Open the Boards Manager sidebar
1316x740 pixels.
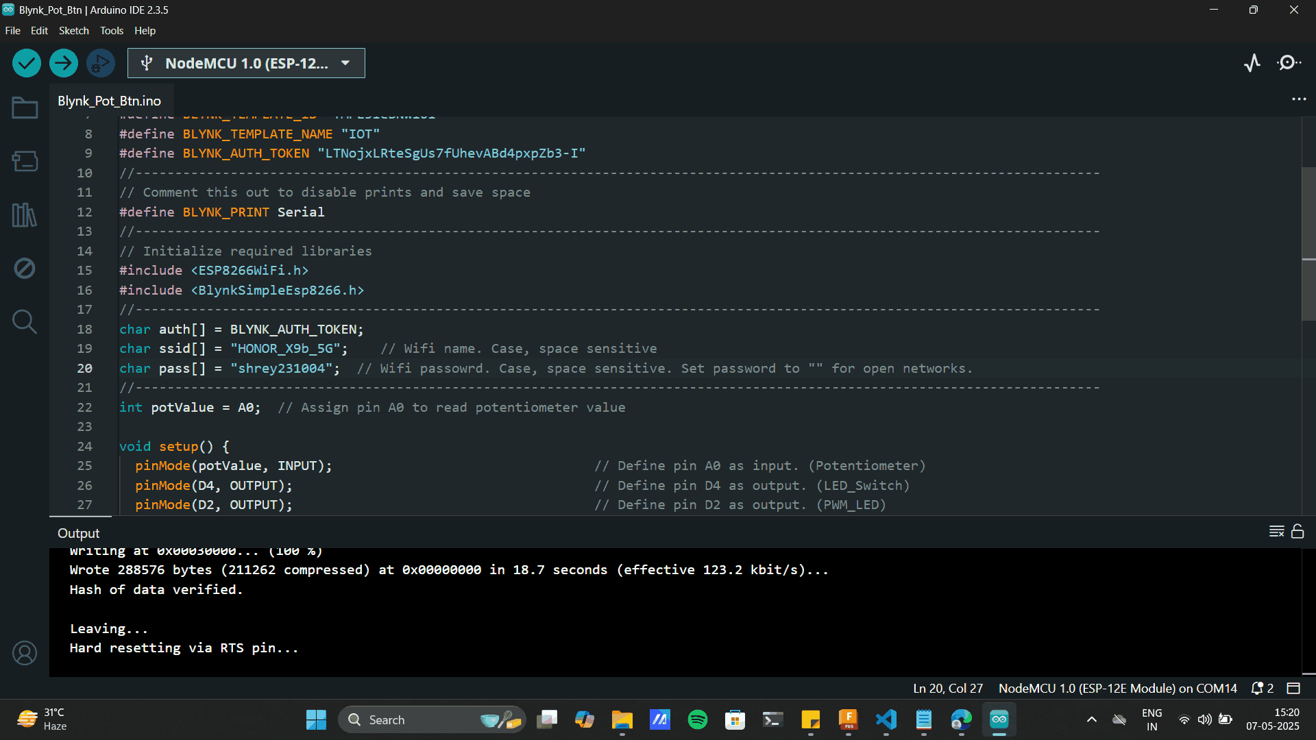25,161
